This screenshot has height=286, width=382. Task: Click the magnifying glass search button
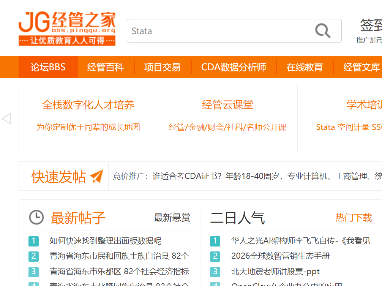(324, 31)
